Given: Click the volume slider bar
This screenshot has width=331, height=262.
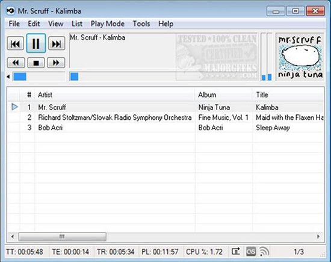Looking at the screenshot, I should pos(39,76).
